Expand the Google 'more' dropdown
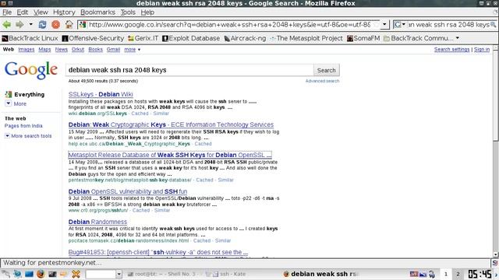 point(132,49)
